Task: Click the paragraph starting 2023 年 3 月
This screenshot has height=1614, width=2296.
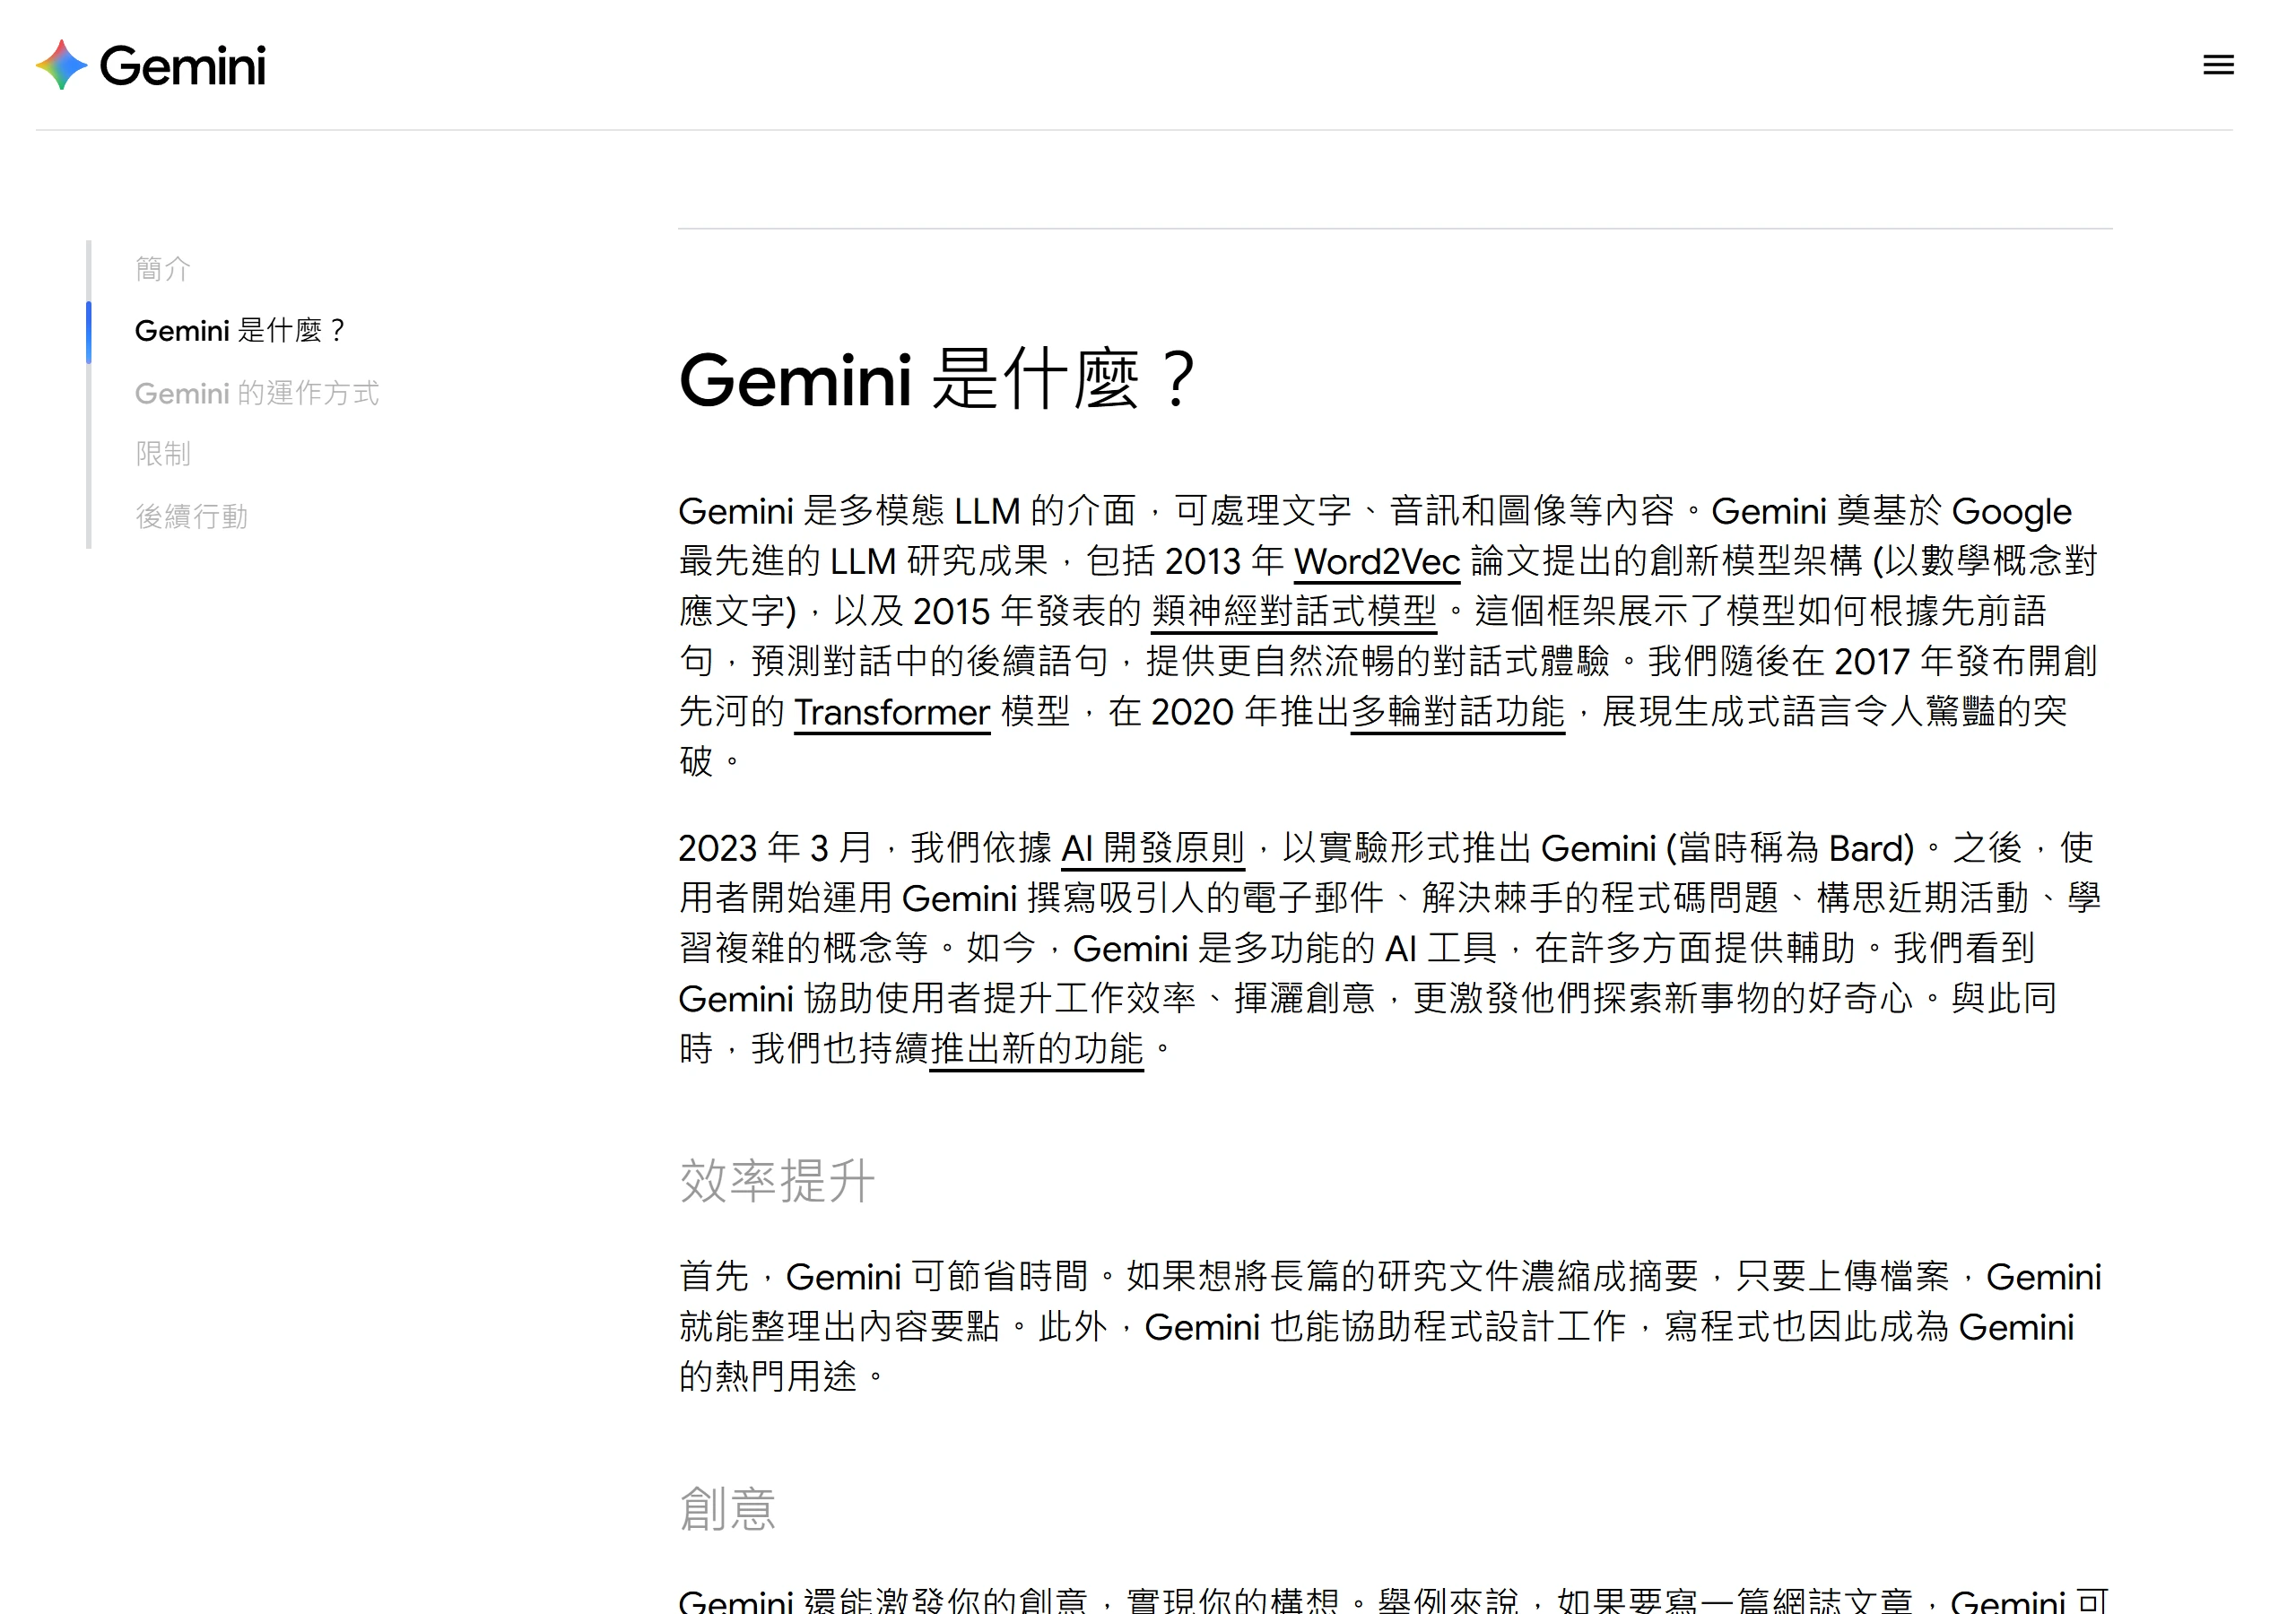Action: tap(1390, 948)
